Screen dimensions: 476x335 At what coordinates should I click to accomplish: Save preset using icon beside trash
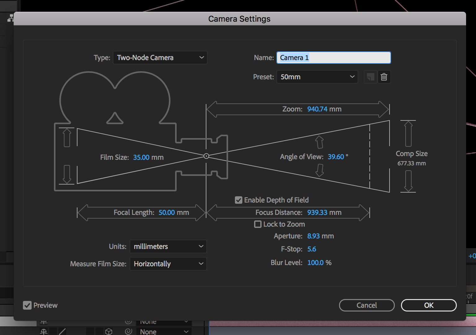point(370,77)
